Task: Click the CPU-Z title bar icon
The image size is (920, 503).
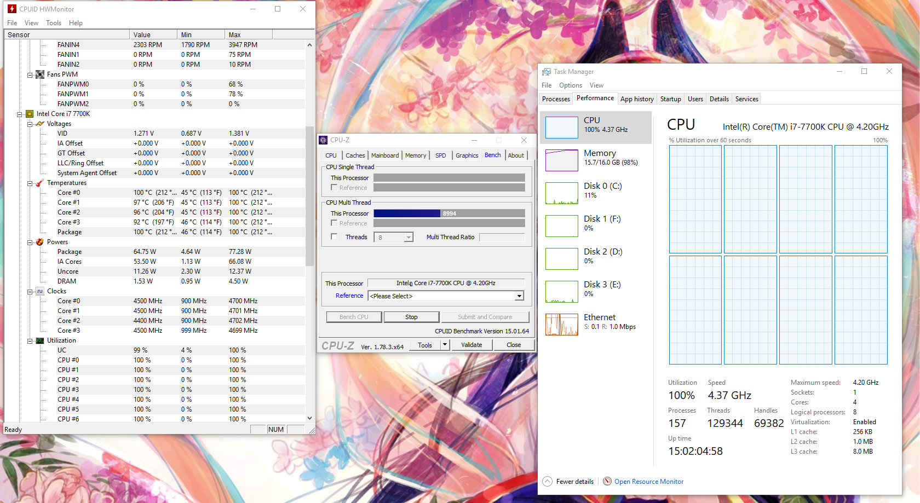Action: coord(324,140)
